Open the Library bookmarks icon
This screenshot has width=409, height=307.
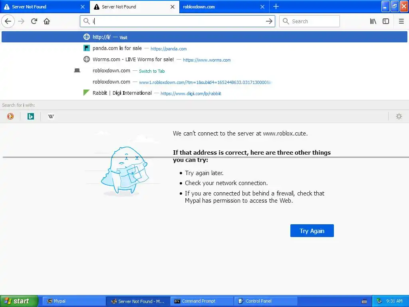(x=373, y=21)
